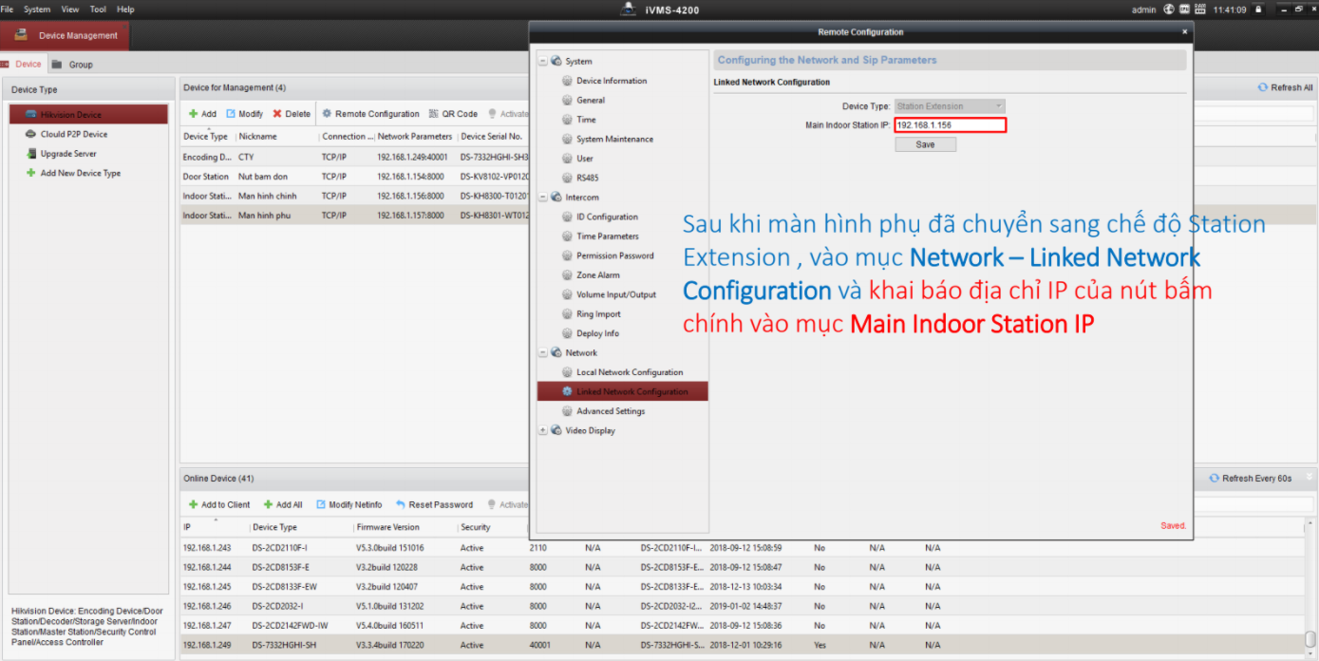This screenshot has width=1319, height=661.
Task: Open Remote Configuration for CTY device
Action: point(371,113)
